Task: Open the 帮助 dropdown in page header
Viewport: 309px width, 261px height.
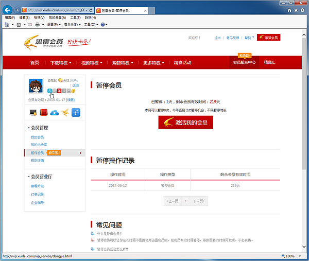Action: (249, 38)
